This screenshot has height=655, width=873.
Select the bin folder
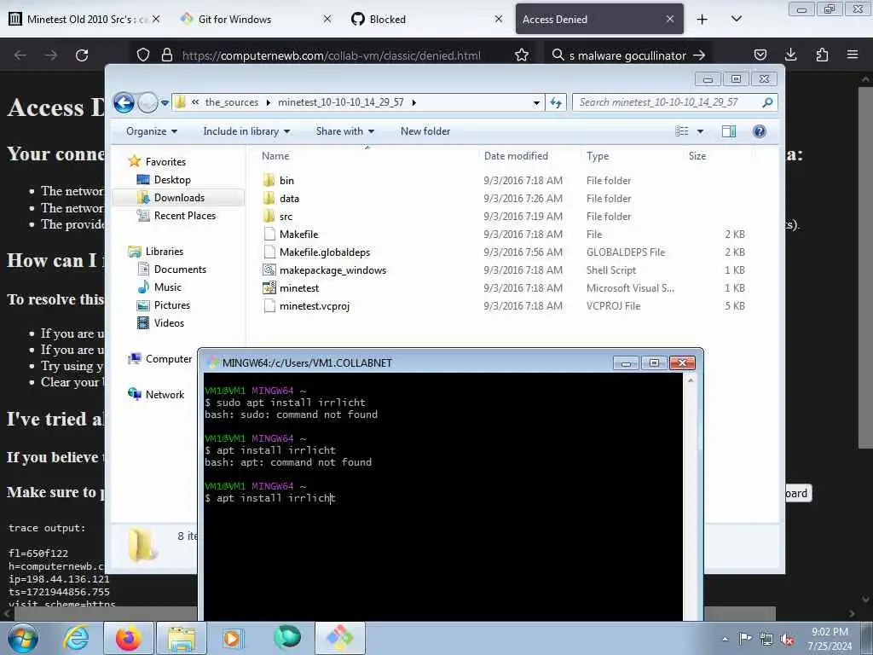pos(286,181)
